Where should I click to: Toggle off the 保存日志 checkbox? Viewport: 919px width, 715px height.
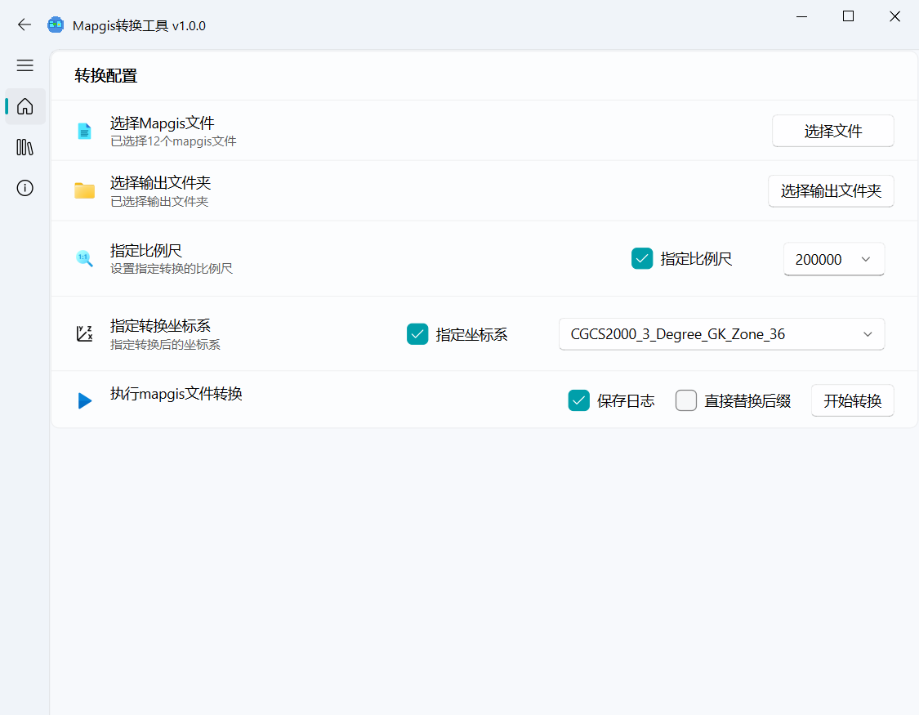(x=579, y=400)
